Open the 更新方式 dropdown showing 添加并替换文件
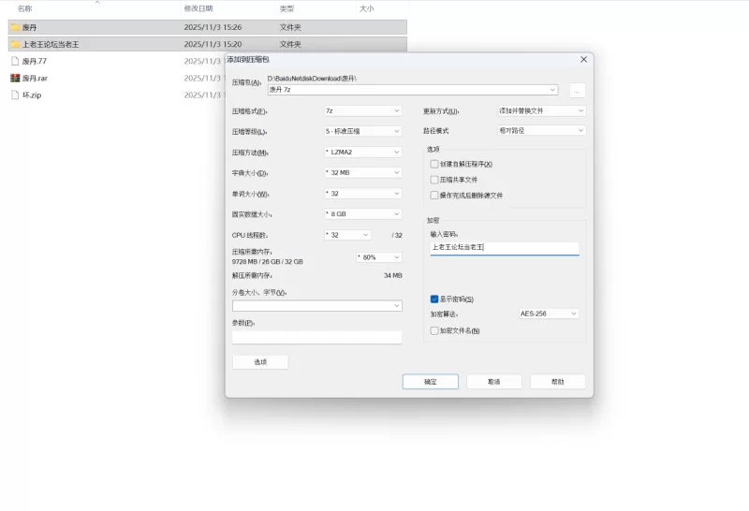 click(x=542, y=110)
